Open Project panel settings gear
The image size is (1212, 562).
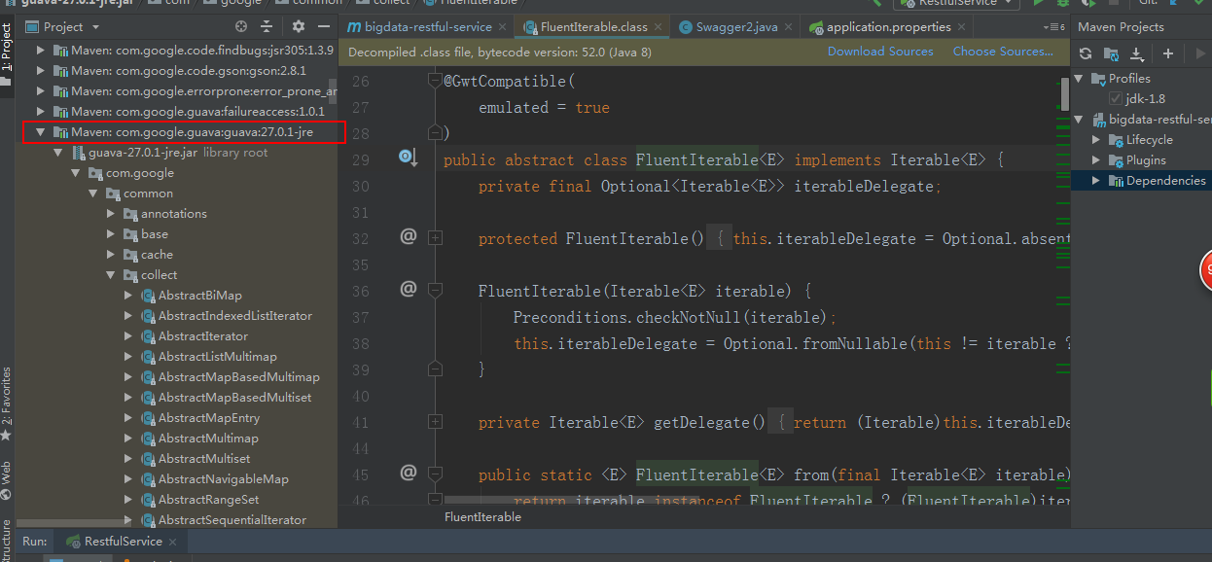click(299, 27)
